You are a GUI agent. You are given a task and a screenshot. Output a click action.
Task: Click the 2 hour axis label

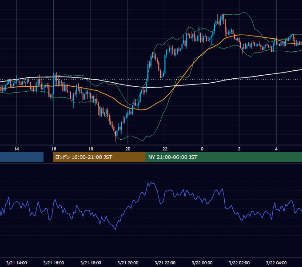pos(239,149)
